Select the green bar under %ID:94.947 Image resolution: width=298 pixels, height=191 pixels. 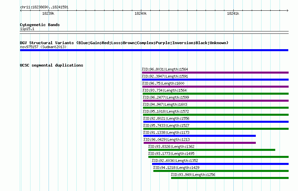(216, 108)
